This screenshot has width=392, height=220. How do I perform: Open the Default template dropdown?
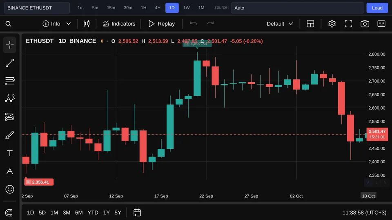pyautogui.click(x=280, y=24)
